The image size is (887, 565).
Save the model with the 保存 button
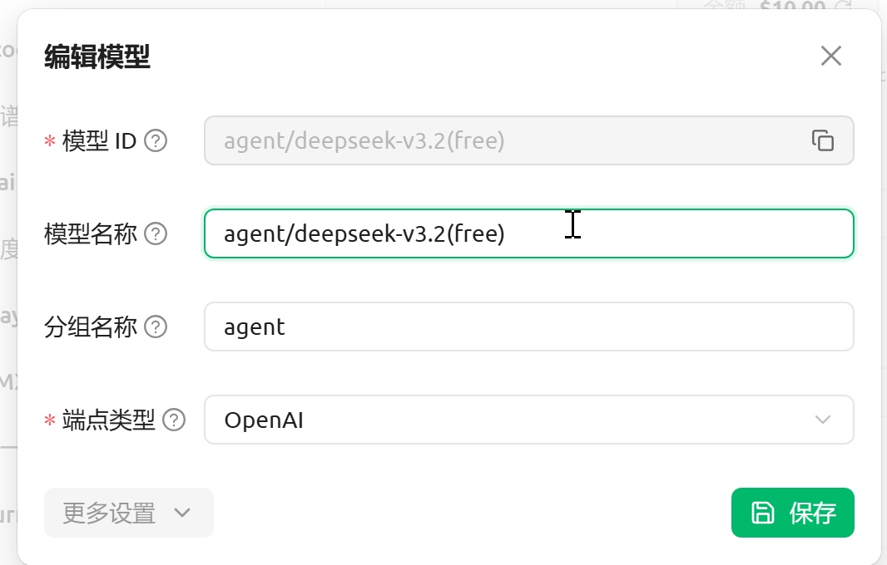click(x=792, y=513)
